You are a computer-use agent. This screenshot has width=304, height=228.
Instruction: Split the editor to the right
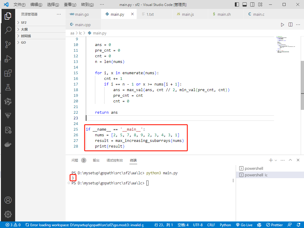(x=290, y=25)
